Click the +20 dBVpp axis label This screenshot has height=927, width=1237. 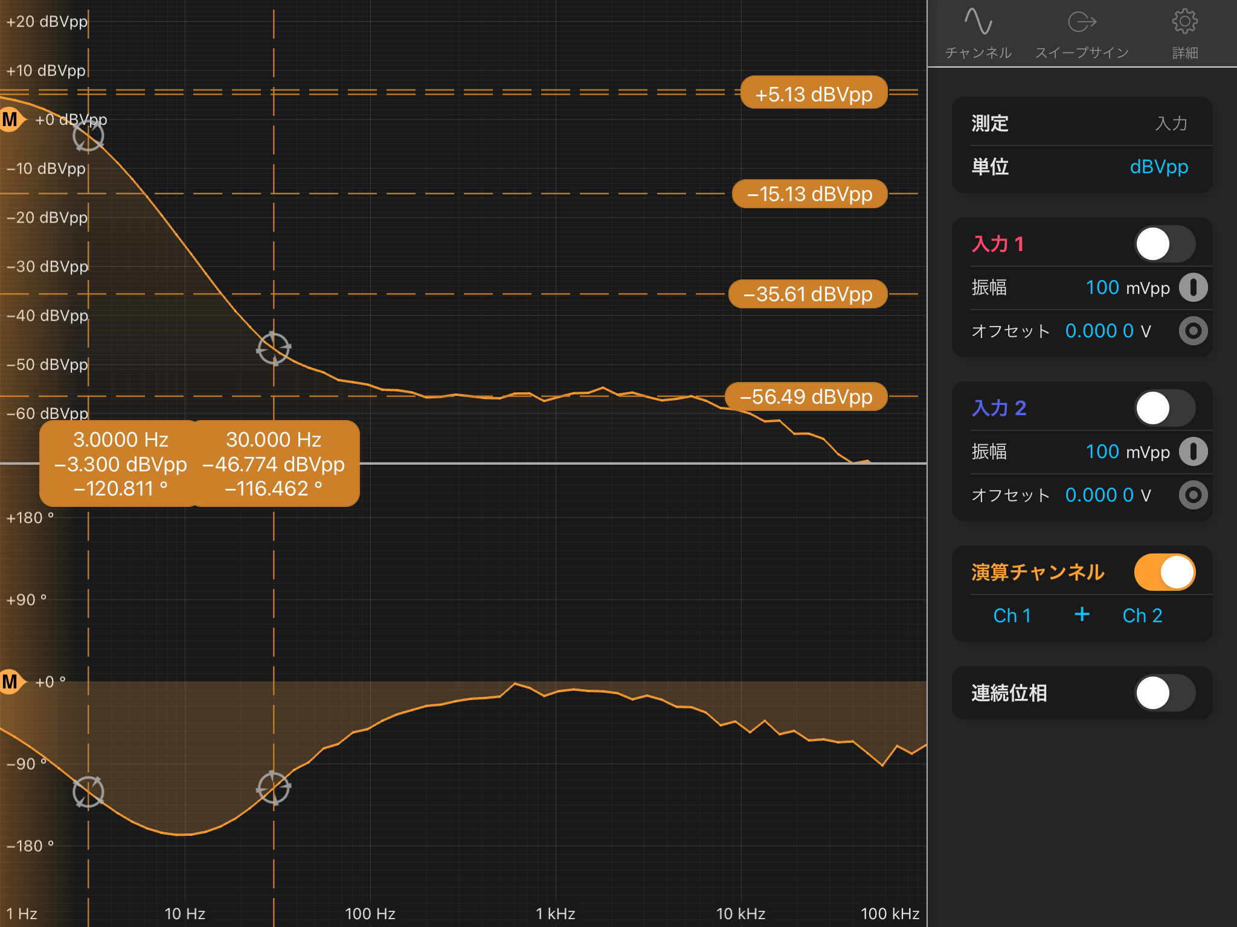point(47,22)
